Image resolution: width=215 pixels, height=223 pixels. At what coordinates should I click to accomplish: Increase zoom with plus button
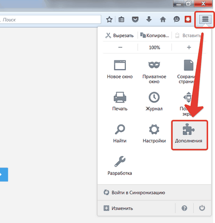click(189, 48)
